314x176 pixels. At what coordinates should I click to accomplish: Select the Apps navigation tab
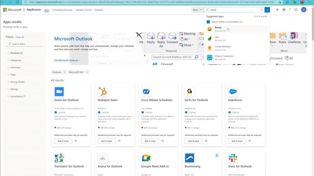(47, 10)
